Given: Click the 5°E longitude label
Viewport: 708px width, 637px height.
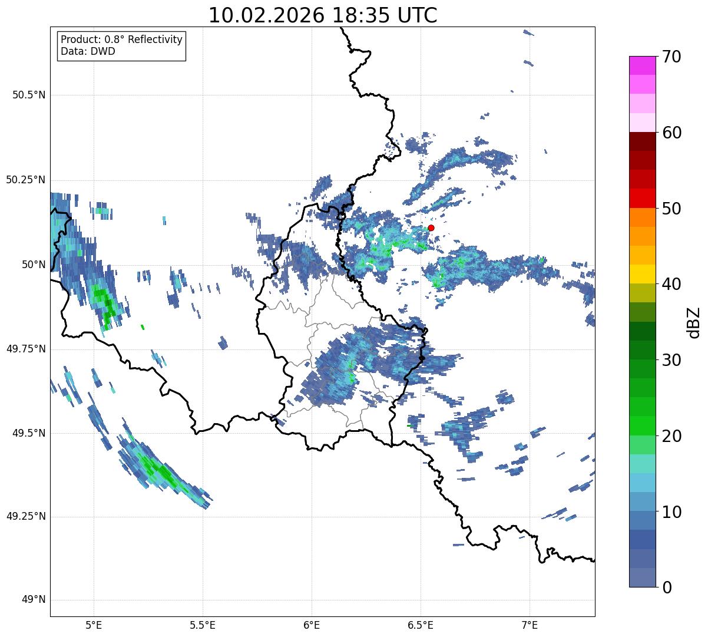Looking at the screenshot, I should (94, 625).
